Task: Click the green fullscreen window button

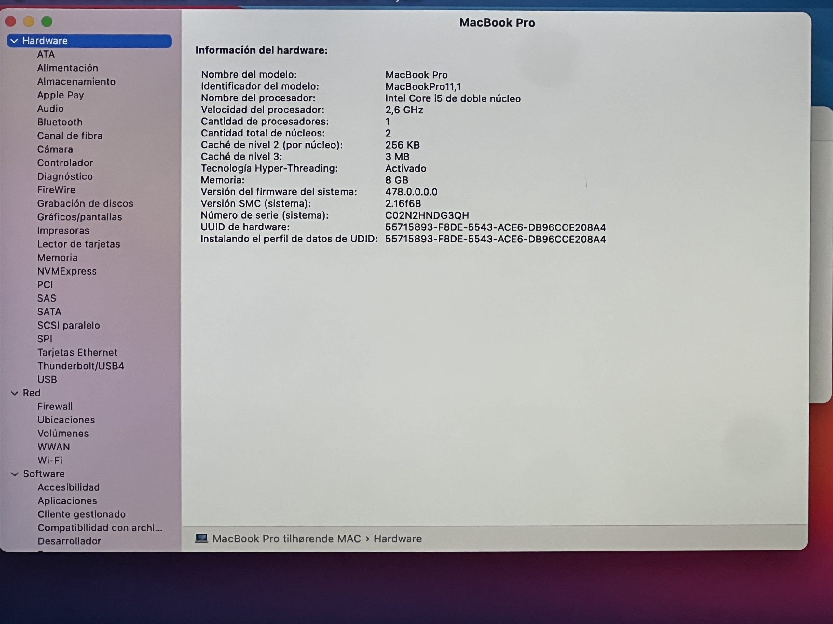Action: click(x=47, y=22)
